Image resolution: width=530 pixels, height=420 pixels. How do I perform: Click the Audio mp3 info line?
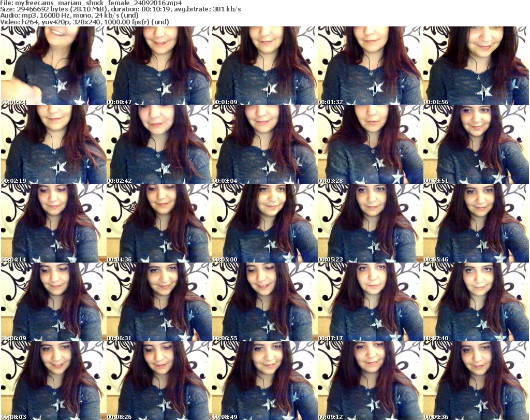(x=69, y=16)
